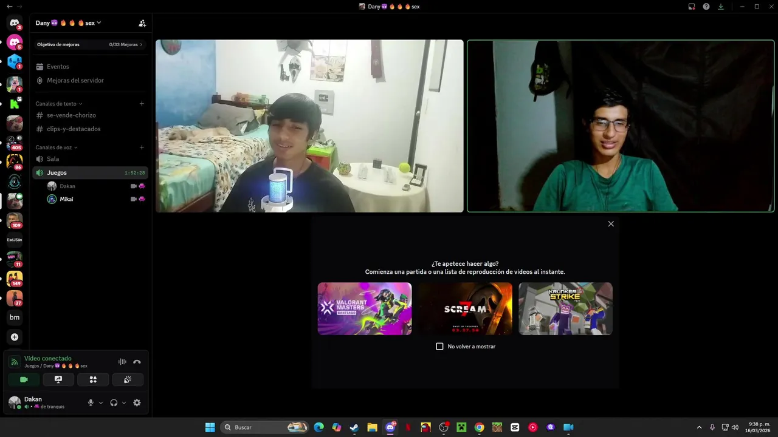The width and height of the screenshot is (778, 437).
Task: Open the server with 86 unread badge
Action: tap(15, 162)
